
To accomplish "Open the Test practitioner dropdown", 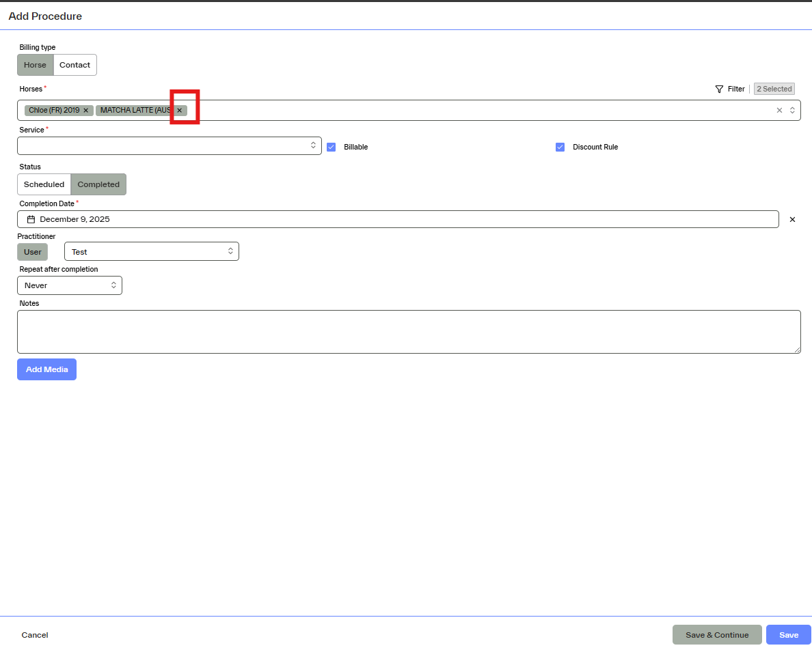I will 152,251.
